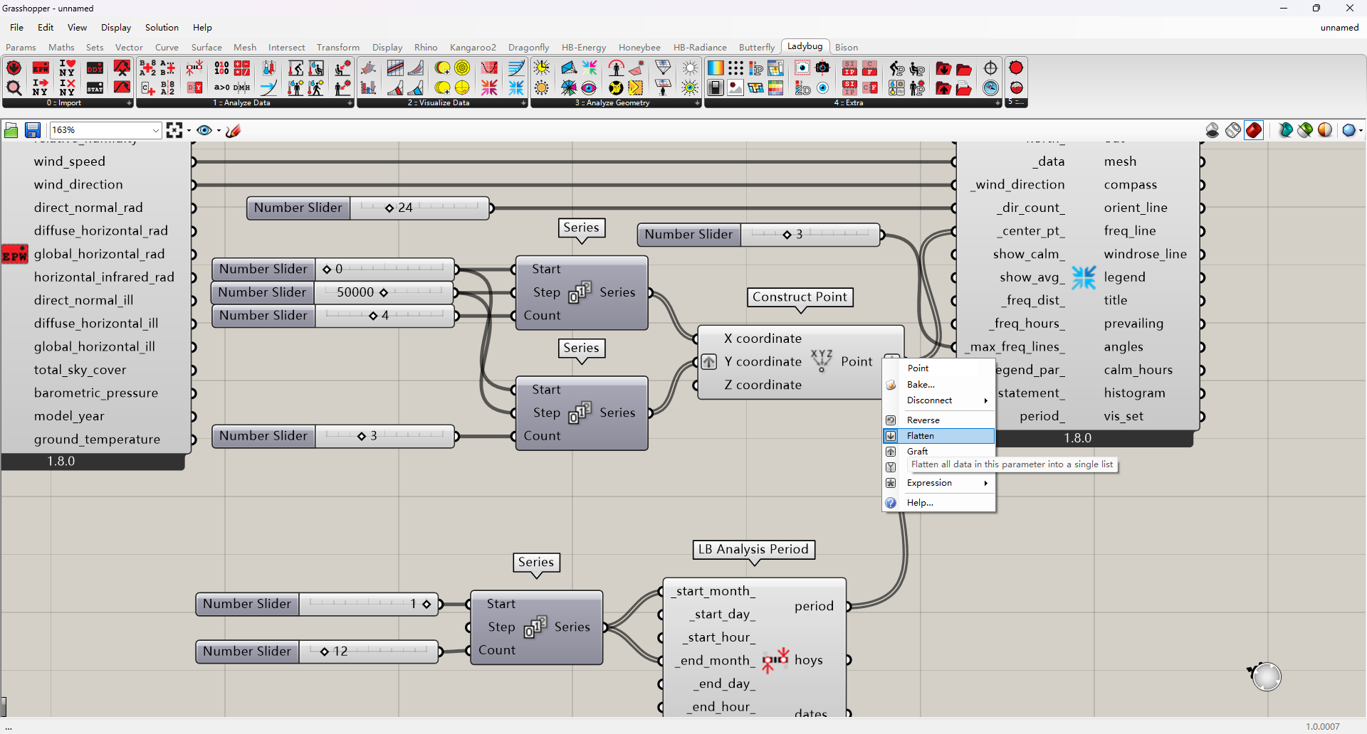Viewport: 1367px width, 734px height.
Task: Select the a>0 conditional statement component icon
Action: pyautogui.click(x=222, y=87)
